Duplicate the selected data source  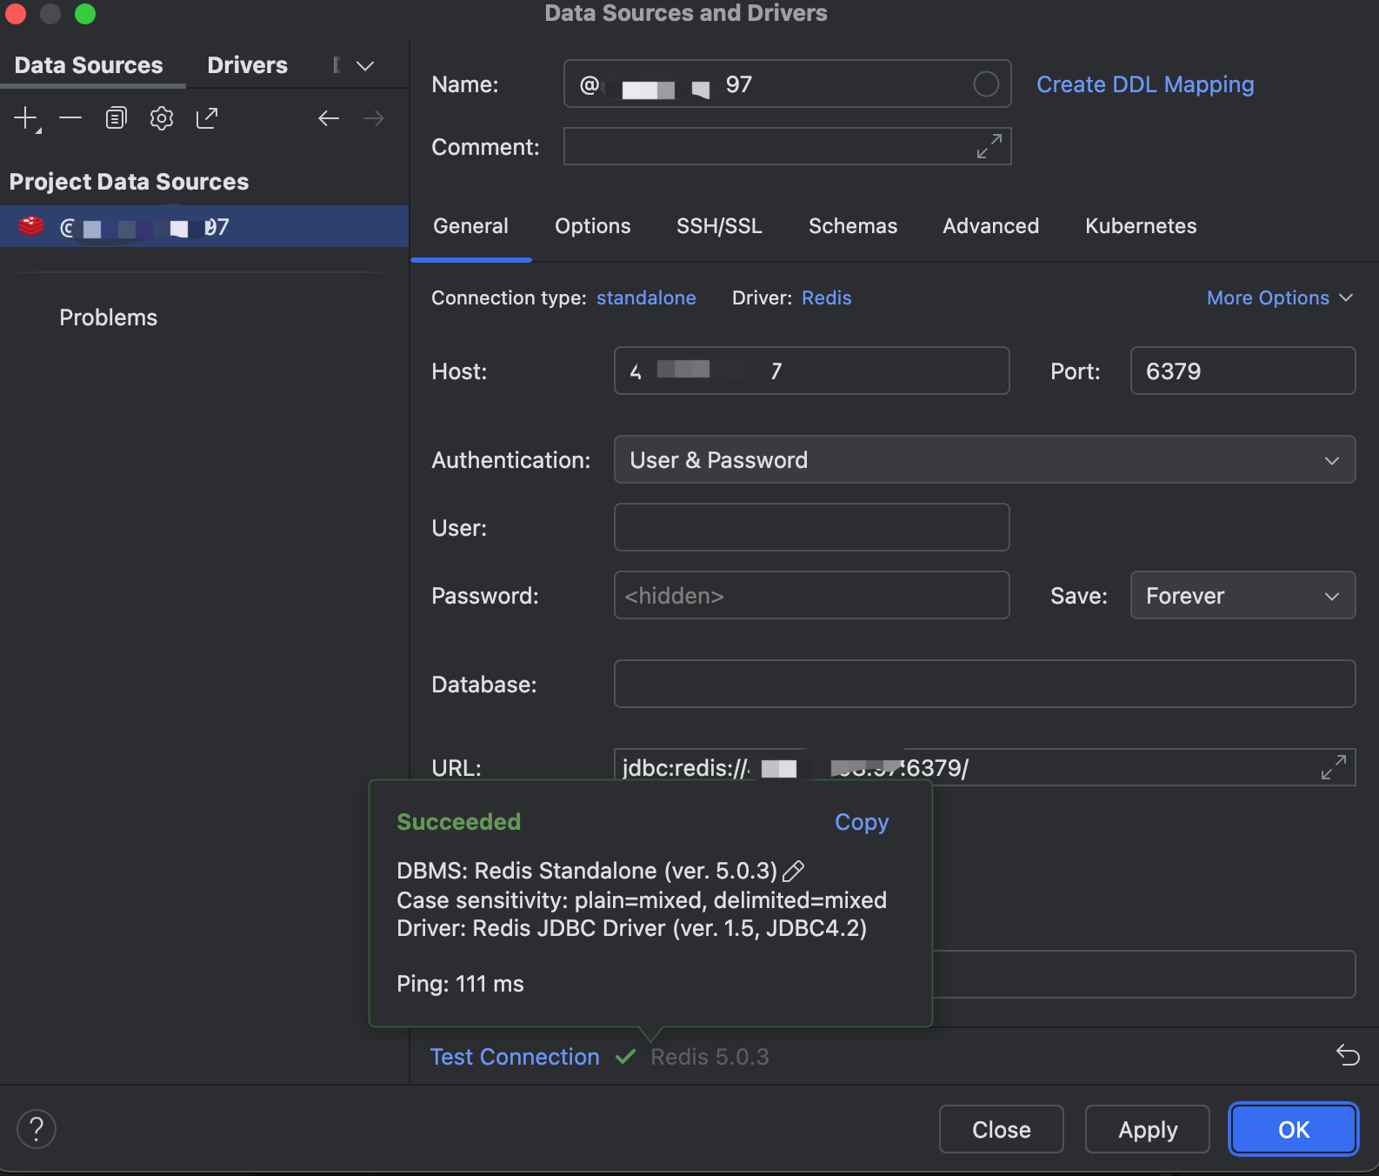pyautogui.click(x=117, y=118)
